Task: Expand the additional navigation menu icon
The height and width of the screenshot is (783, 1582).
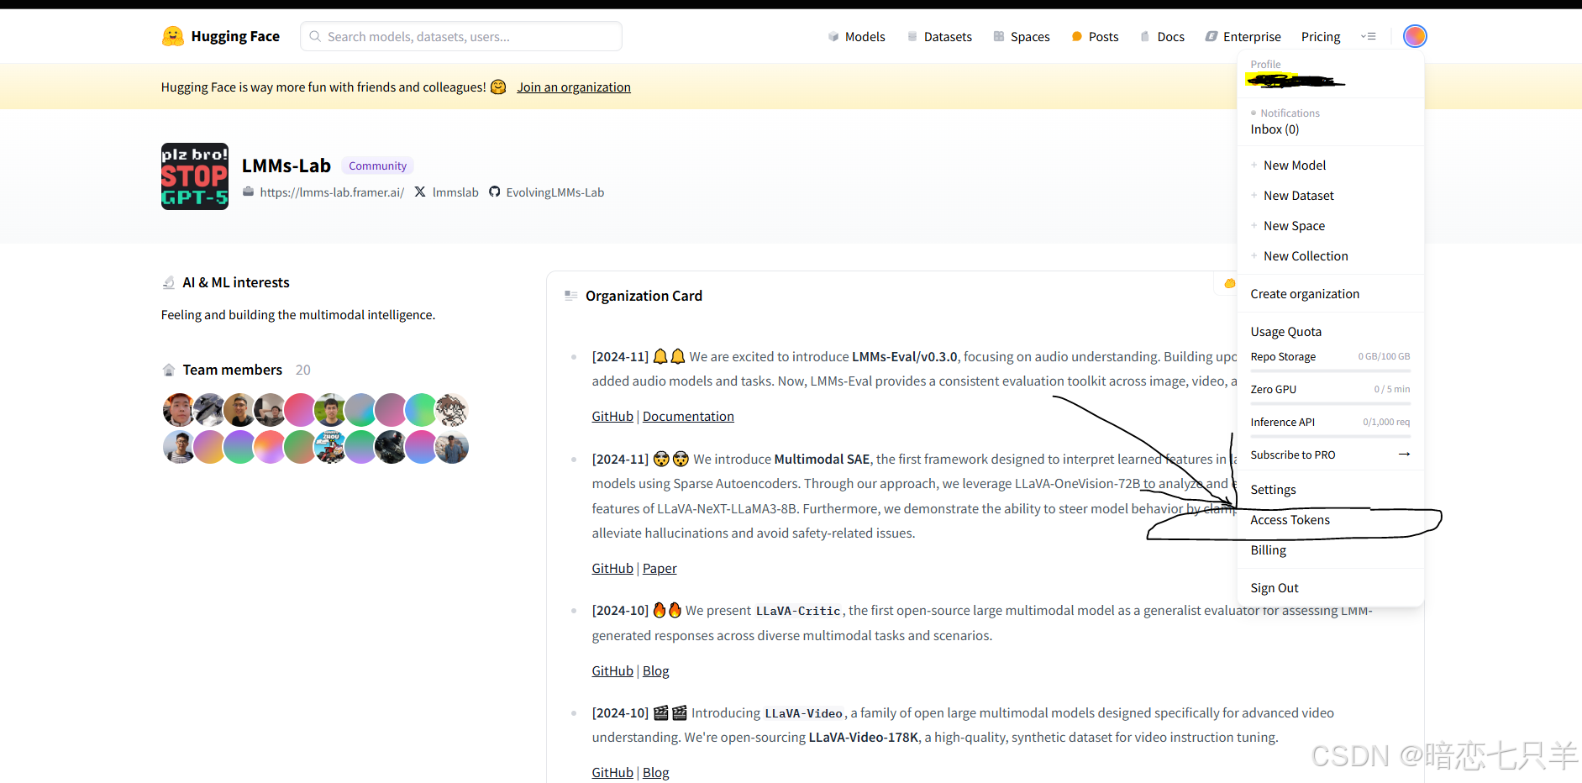Action: coord(1369,36)
